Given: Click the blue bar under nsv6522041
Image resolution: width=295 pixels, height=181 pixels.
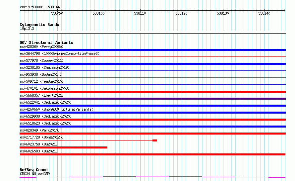Looking at the screenshot, I should (x=152, y=106).
